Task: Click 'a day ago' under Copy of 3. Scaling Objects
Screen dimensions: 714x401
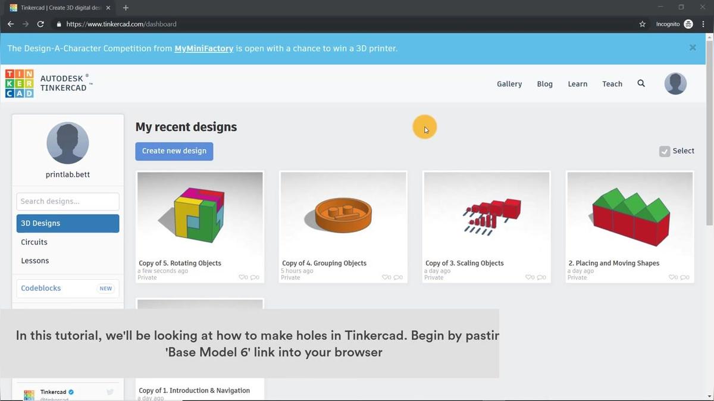Action: coord(437,271)
